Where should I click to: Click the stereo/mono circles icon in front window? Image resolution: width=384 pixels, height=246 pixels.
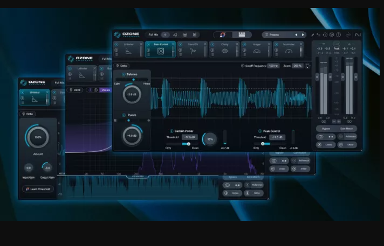coord(320,137)
